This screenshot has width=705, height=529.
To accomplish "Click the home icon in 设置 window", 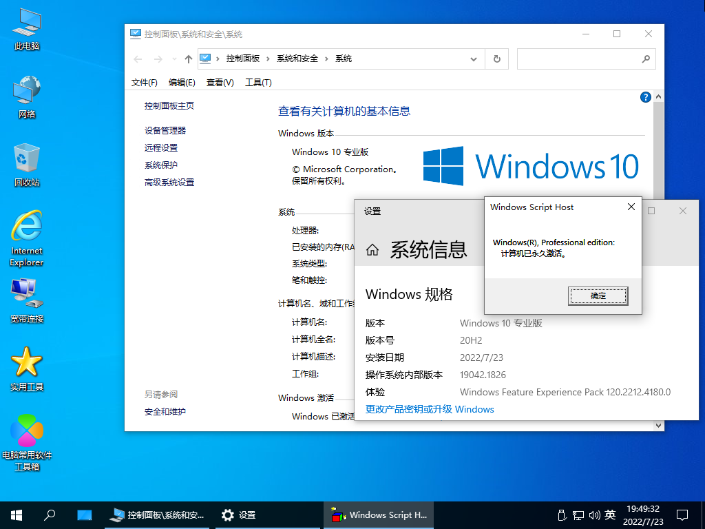I will pos(372,249).
